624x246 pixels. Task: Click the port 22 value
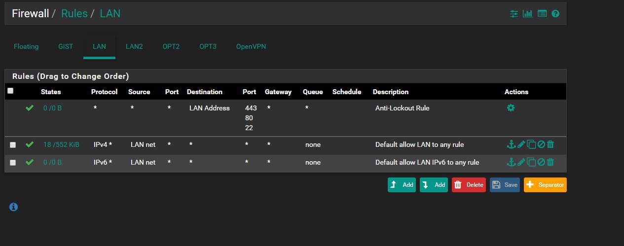coord(249,128)
